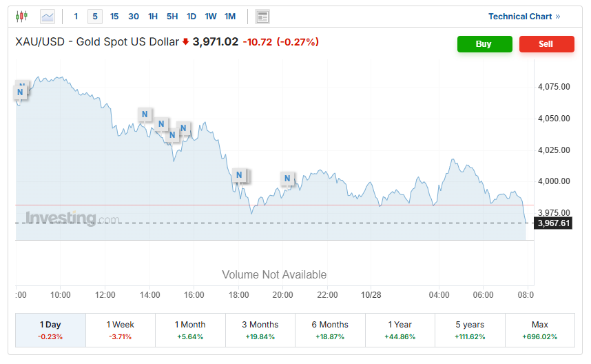Open the news marker at chart's left edge
591x364 pixels.
pyautogui.click(x=20, y=92)
